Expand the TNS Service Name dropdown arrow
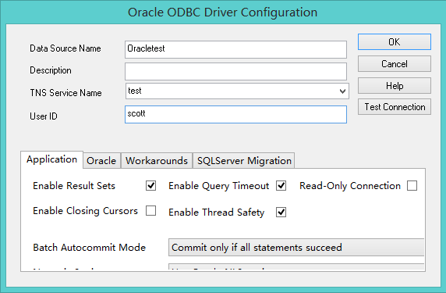This screenshot has width=446, height=293. point(342,91)
